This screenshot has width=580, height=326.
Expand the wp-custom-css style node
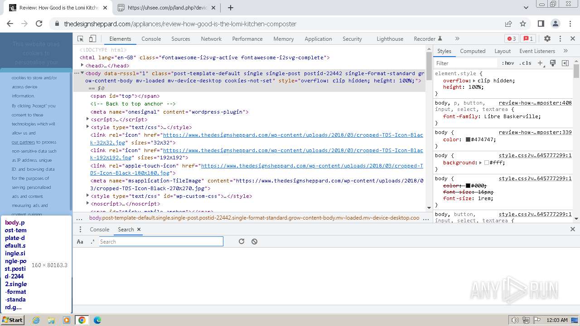click(x=88, y=196)
